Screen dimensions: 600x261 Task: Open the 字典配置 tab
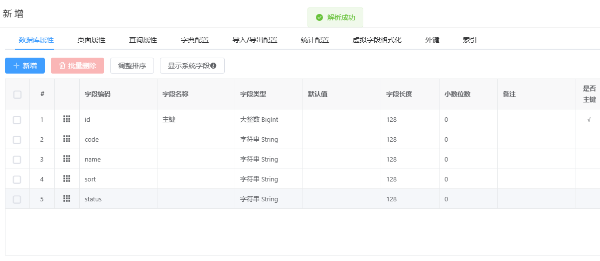tap(194, 40)
